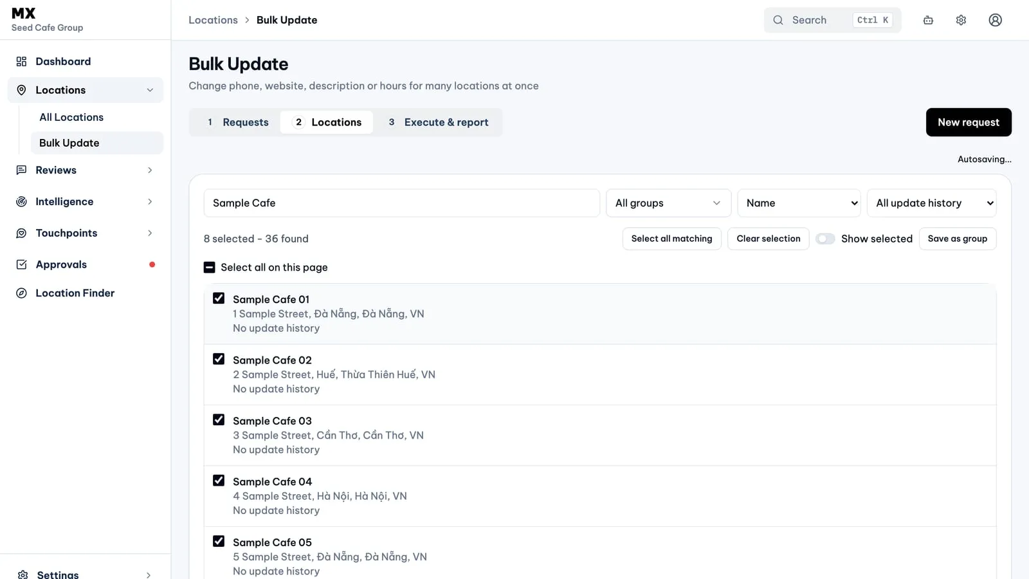This screenshot has width=1029, height=579.
Task: Enable the Show selected switch
Action: coord(825,239)
